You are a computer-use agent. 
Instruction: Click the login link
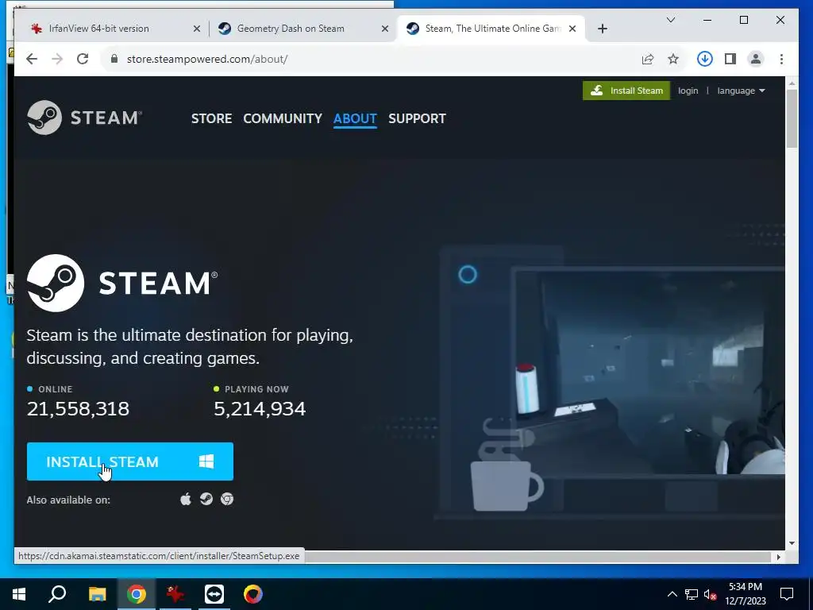point(688,91)
